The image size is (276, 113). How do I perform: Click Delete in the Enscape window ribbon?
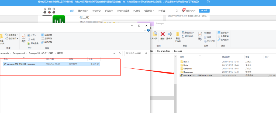pos(163,35)
